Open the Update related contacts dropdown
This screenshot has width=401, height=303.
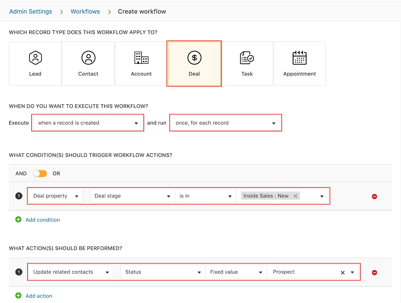[x=71, y=272]
